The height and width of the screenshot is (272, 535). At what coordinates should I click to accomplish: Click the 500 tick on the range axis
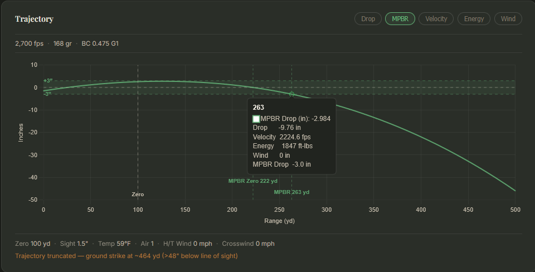[515, 210]
